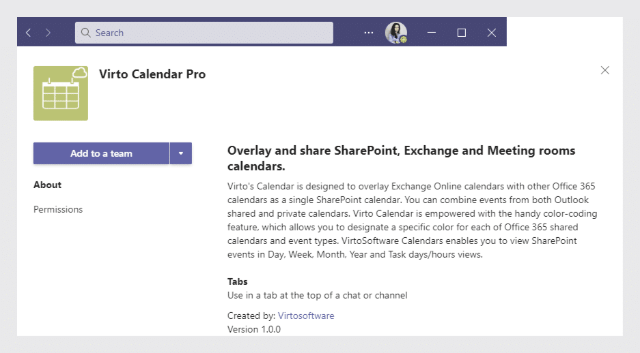The width and height of the screenshot is (640, 353).
Task: Click the magnifier icon in search bar
Action: point(85,33)
